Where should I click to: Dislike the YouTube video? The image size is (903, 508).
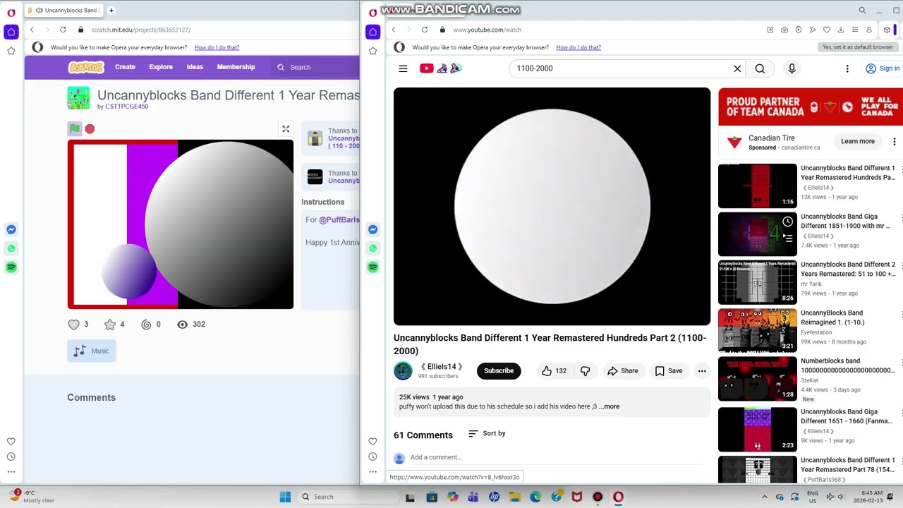click(585, 371)
